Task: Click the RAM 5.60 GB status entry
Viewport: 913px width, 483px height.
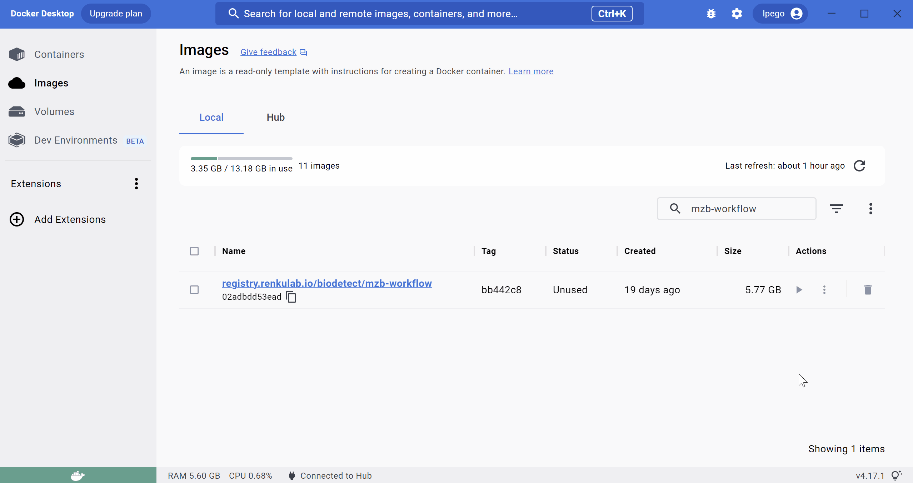Action: (194, 476)
